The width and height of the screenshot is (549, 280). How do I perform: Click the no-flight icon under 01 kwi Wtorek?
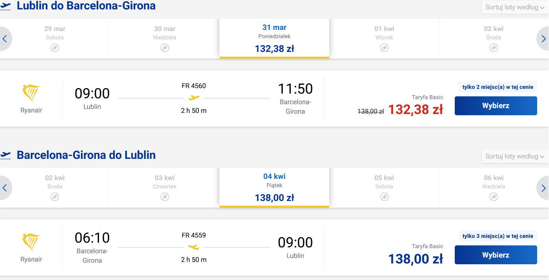pos(384,48)
